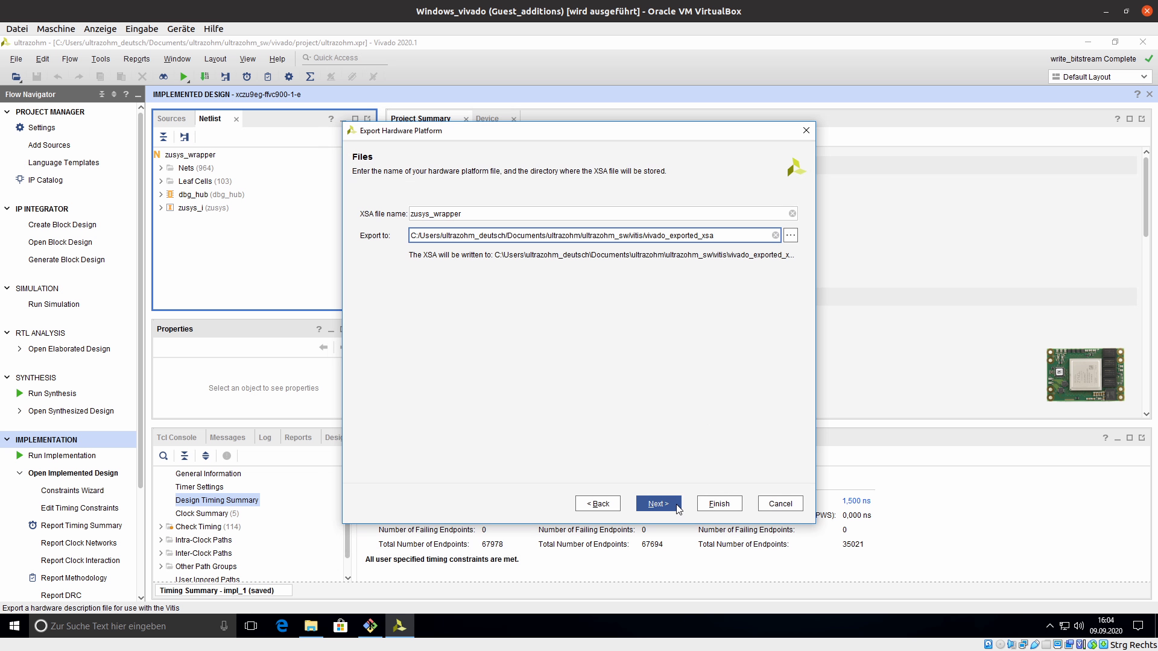Collapse all in the Netlist panel toolbar
Screen dimensions: 1158x651
163,137
